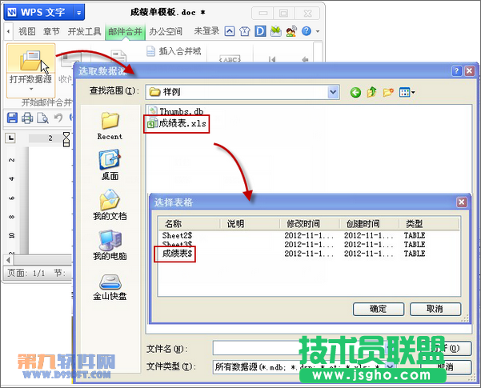
Task: Select the 邮件合并 tab
Action: click(125, 31)
